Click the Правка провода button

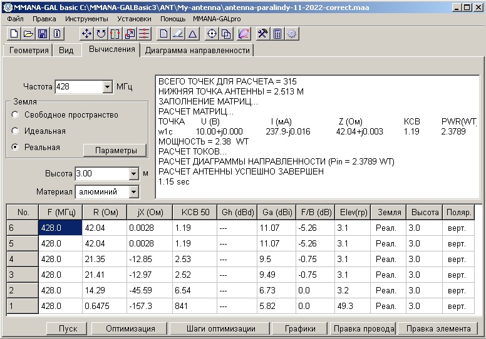364,328
